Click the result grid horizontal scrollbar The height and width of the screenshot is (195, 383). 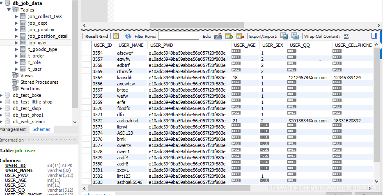(169, 188)
